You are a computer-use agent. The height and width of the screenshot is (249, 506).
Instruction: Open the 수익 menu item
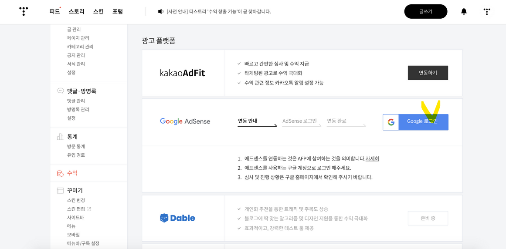[x=72, y=173]
